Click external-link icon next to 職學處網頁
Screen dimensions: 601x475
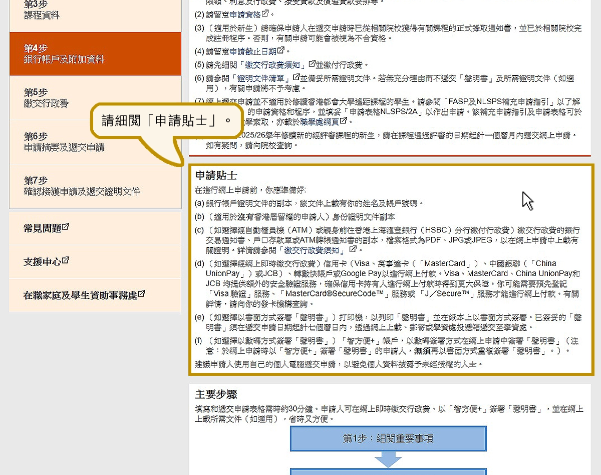pyautogui.click(x=343, y=120)
